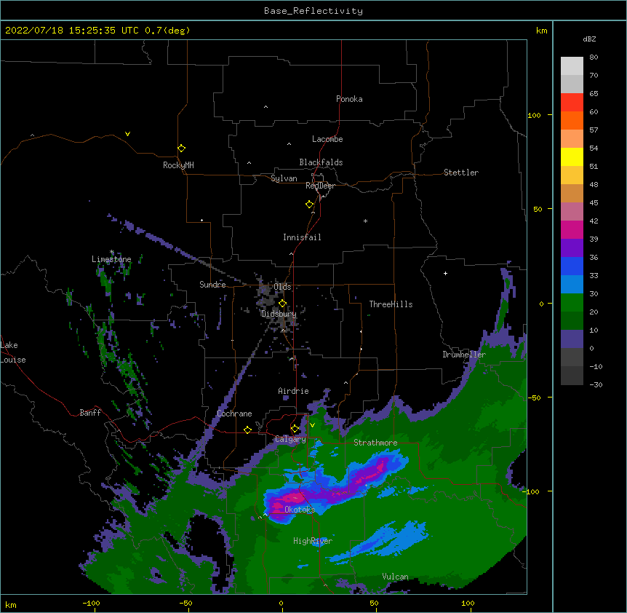Click the Innisfail city label
Viewport: 627px width, 613px height.
pyautogui.click(x=302, y=237)
